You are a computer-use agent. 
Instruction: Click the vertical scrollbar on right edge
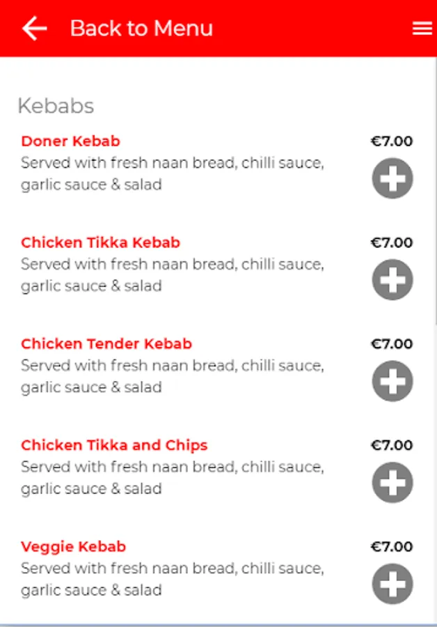pyautogui.click(x=436, y=192)
